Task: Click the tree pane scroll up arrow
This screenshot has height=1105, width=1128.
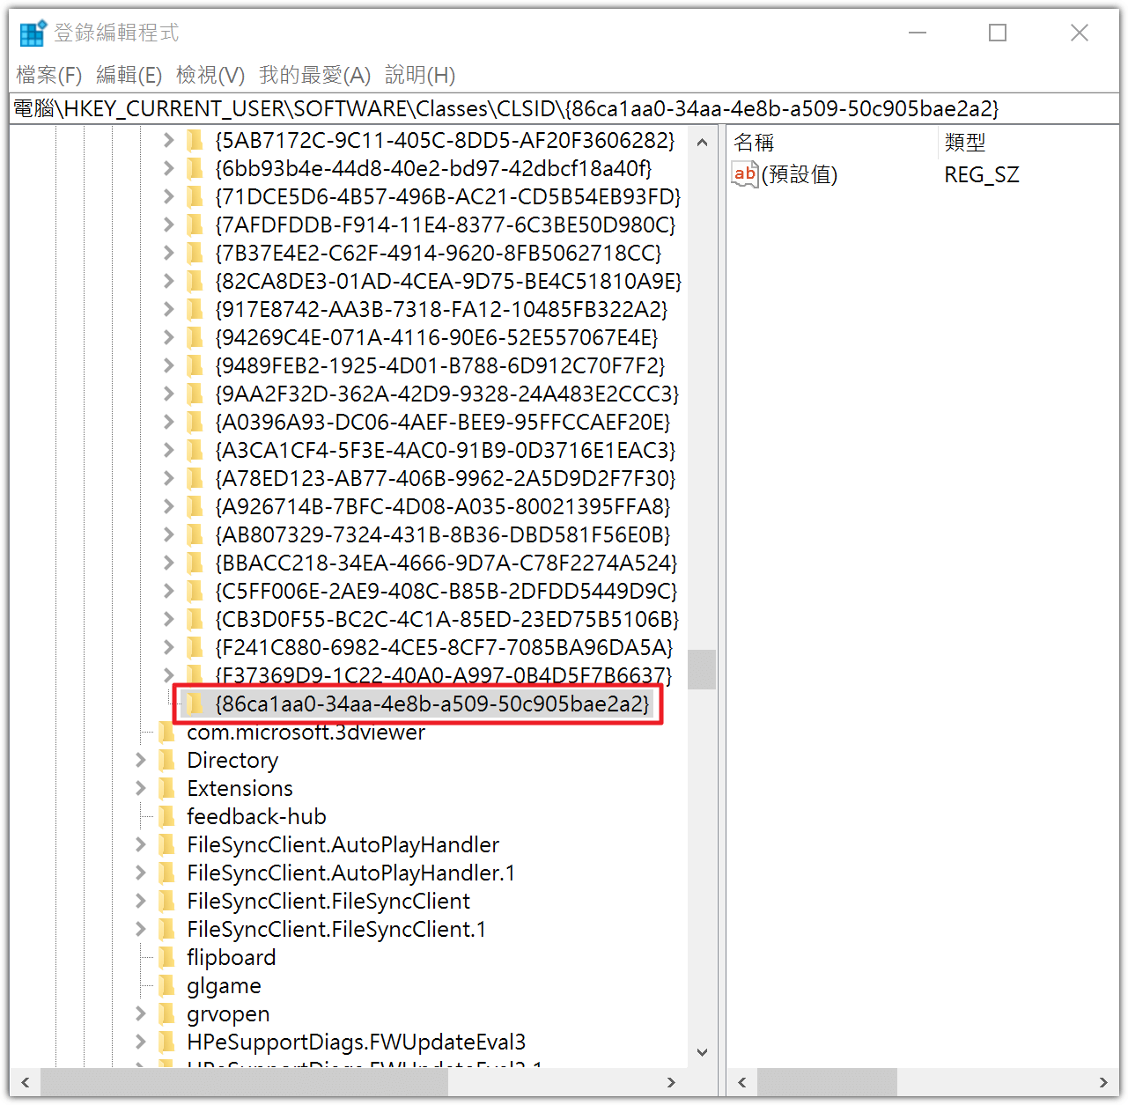Action: point(702,142)
